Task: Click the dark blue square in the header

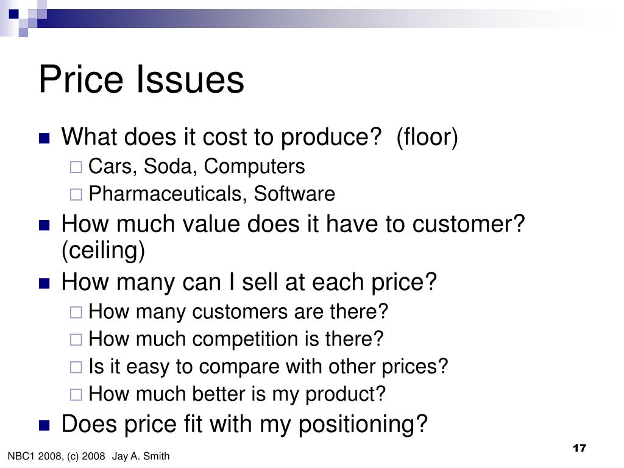Action: 13,14
